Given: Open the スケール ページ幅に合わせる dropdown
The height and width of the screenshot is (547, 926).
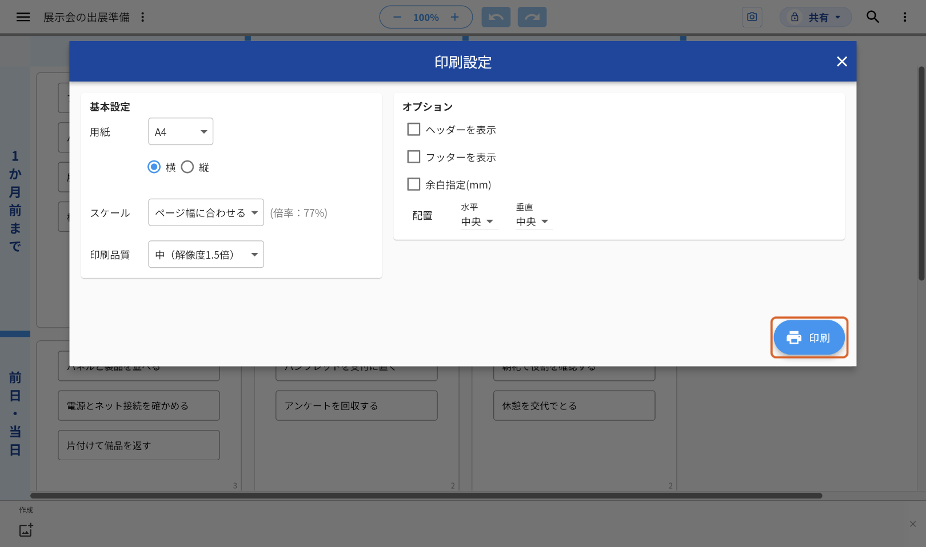Looking at the screenshot, I should pos(206,212).
